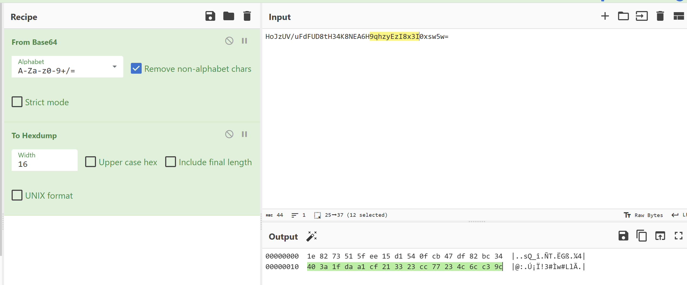Select the To Hexdump operation title

[34, 135]
